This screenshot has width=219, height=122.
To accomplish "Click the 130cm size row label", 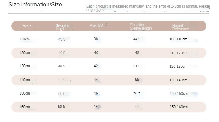I will click(x=25, y=66).
